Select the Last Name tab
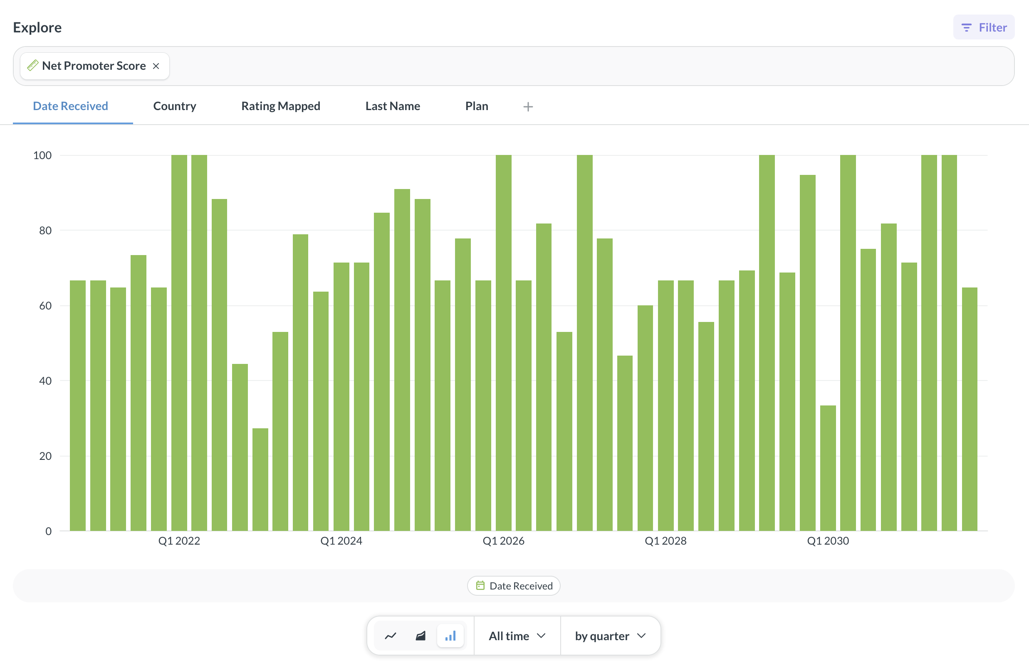 [392, 106]
